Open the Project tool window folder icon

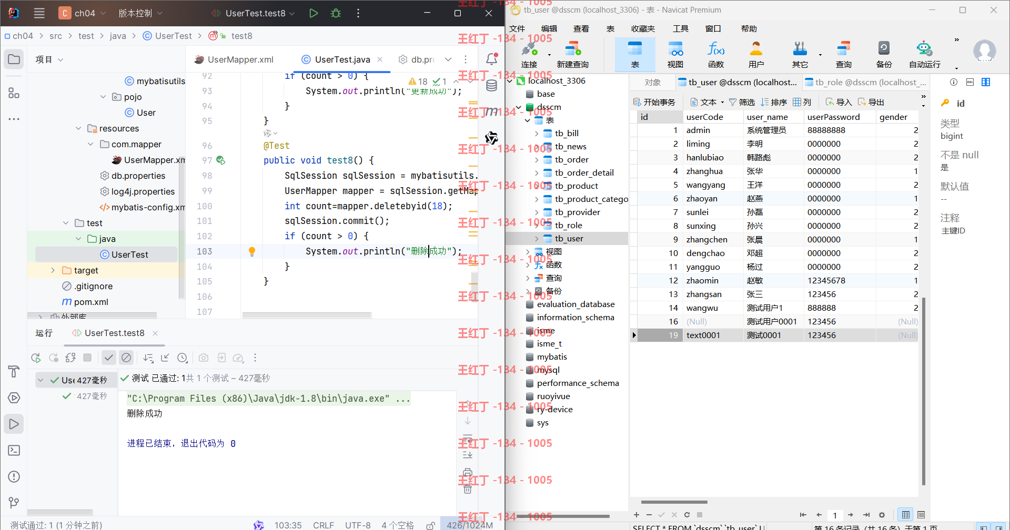[x=14, y=59]
